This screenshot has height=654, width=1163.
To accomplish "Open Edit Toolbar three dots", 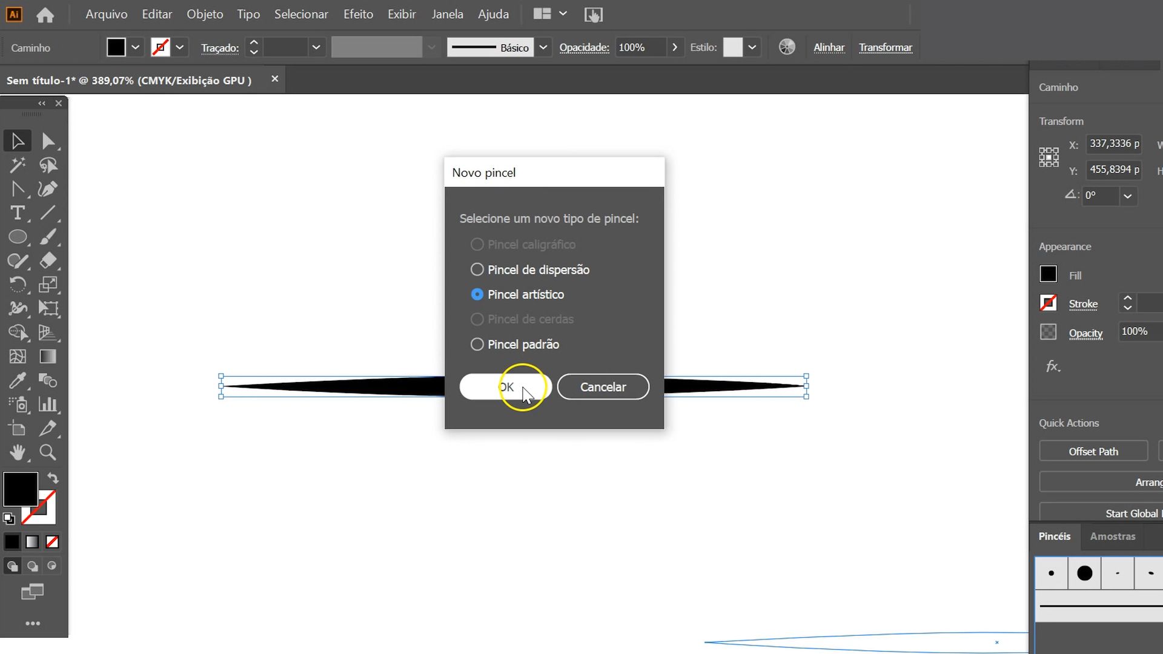I will [33, 623].
